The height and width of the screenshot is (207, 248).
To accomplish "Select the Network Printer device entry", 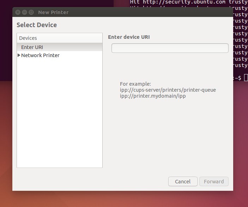I will click(x=40, y=55).
